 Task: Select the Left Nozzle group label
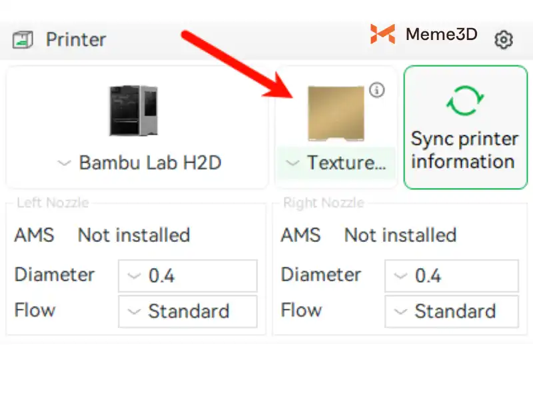[x=52, y=203]
